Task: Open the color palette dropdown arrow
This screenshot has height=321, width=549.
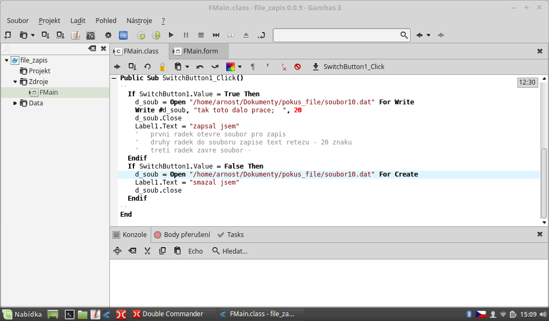Action: click(x=239, y=67)
